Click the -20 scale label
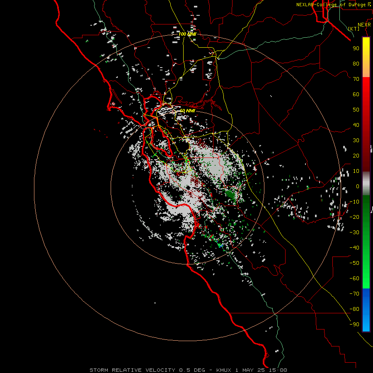This screenshot has width=373, height=373. pyautogui.click(x=354, y=217)
